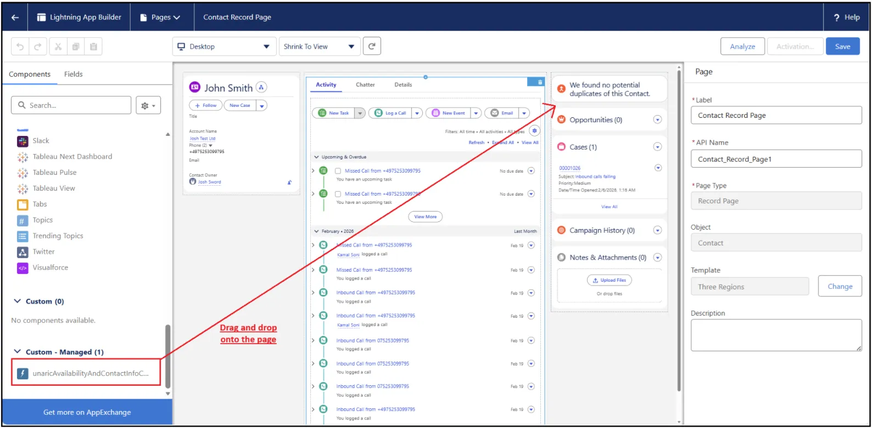Undo the last change
This screenshot has height=428, width=872.
coord(20,47)
